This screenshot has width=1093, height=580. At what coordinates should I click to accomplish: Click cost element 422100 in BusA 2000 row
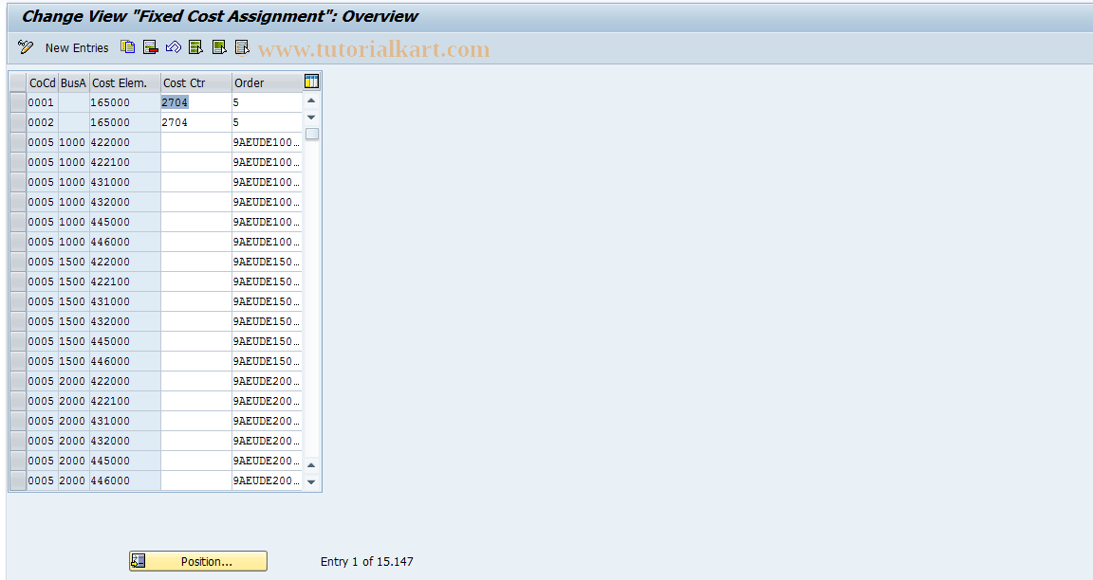click(x=125, y=401)
